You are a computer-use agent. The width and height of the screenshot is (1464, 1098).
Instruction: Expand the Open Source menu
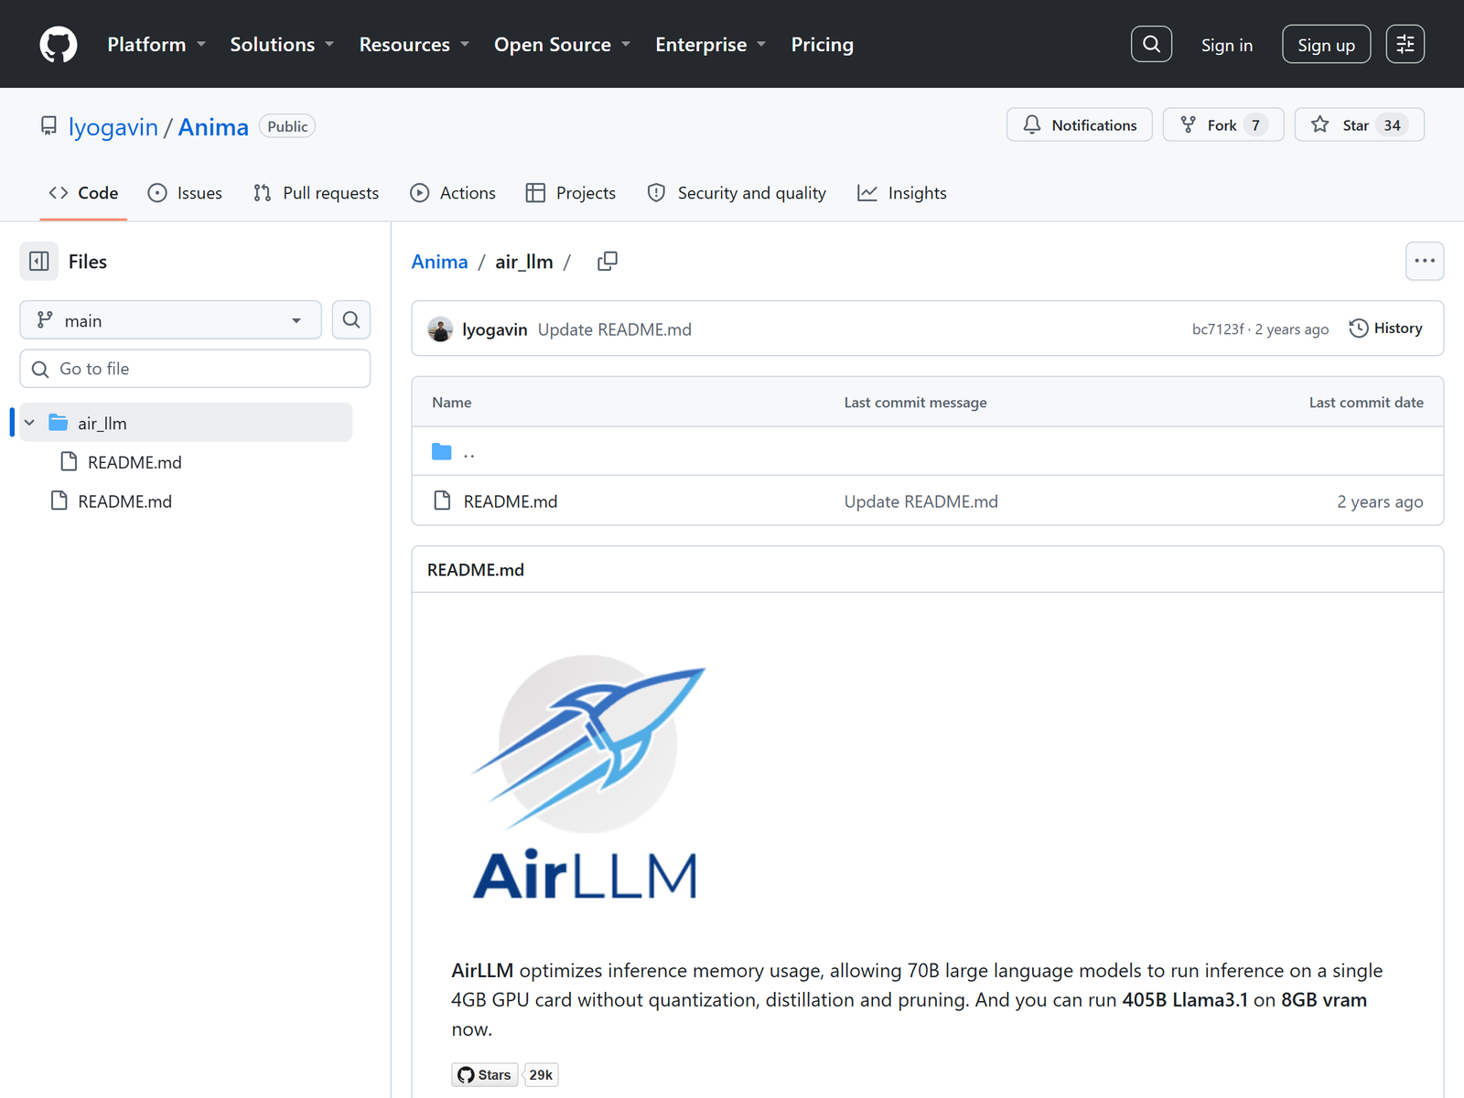click(x=562, y=44)
